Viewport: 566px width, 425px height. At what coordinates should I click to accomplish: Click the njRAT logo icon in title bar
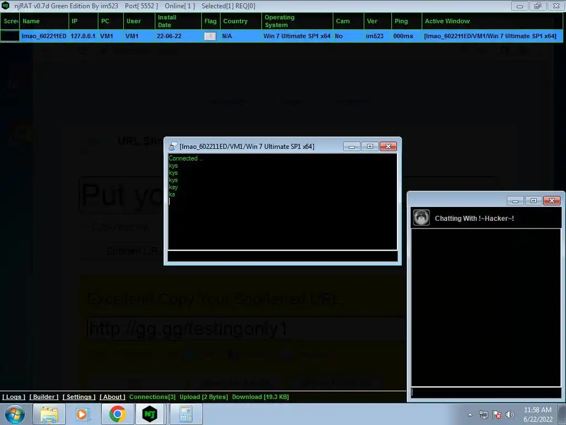(x=6, y=6)
